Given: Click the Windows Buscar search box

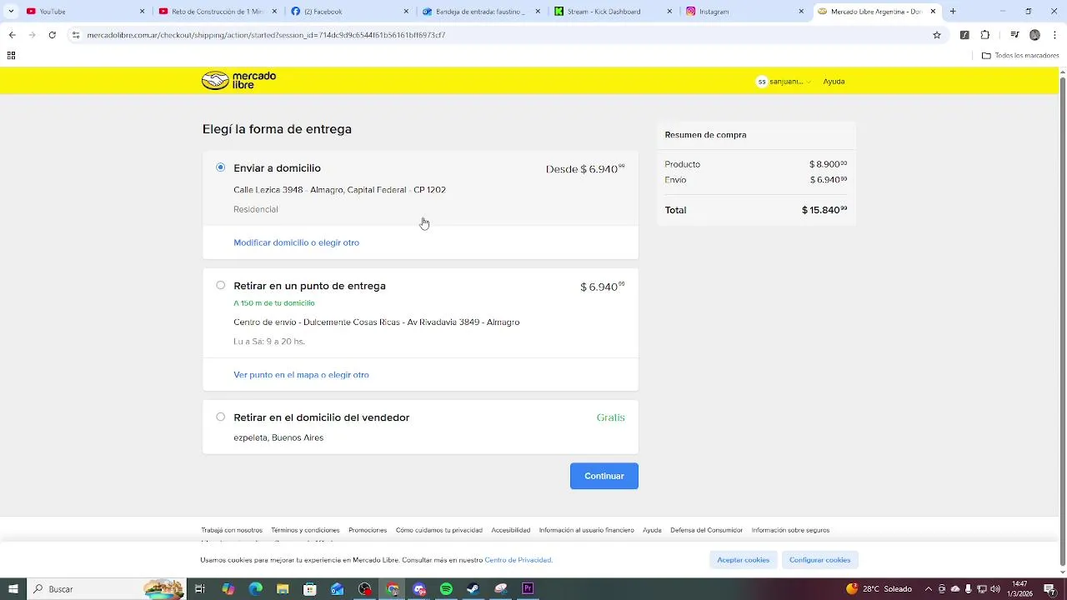Looking at the screenshot, I should pos(107,589).
